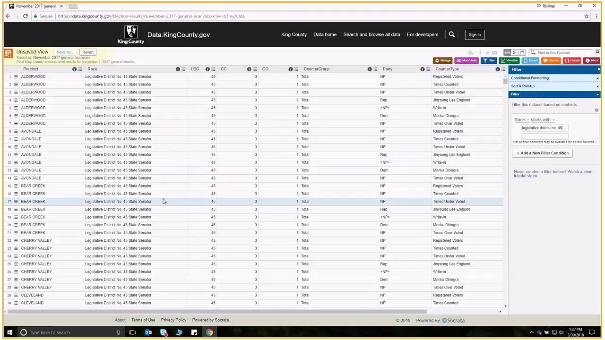Open the About footer link
Screen dimensions: 605x340
[x=120, y=320]
